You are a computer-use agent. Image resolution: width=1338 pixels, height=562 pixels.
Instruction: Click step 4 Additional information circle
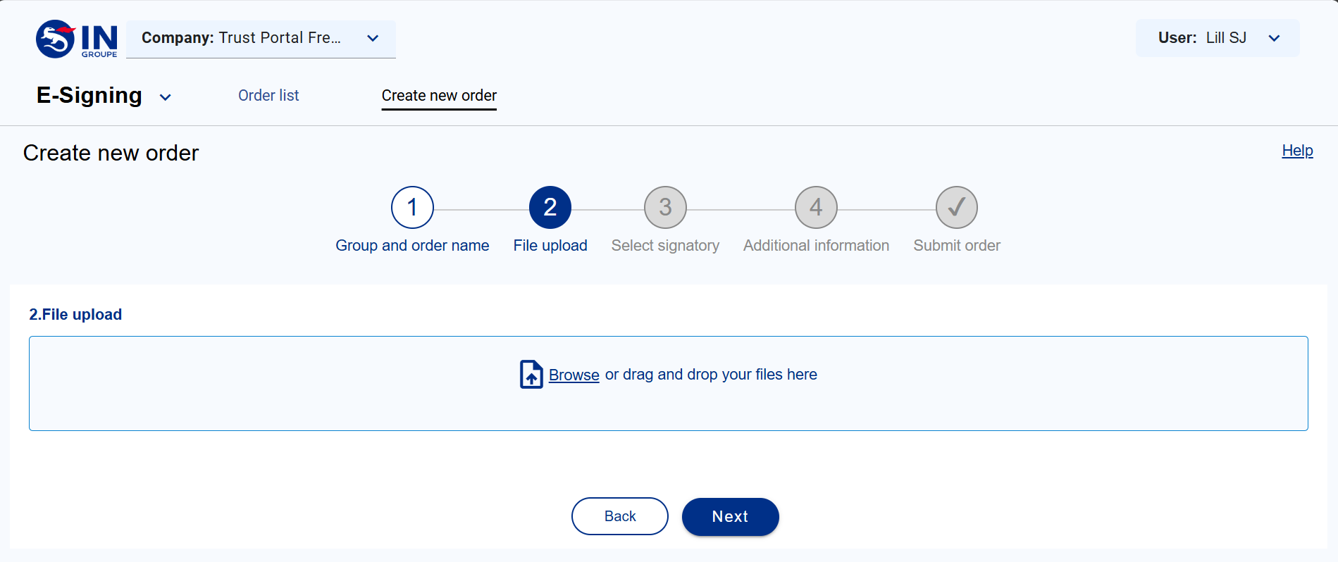coord(816,208)
